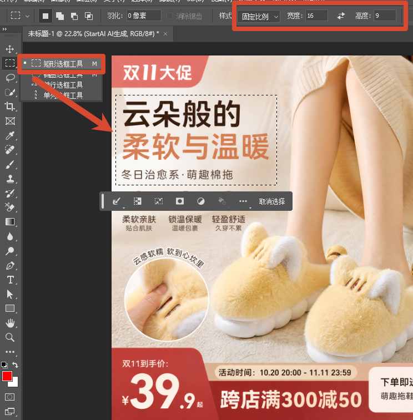
Task: Click the 高度 height field showing 9
Action: coord(385,16)
